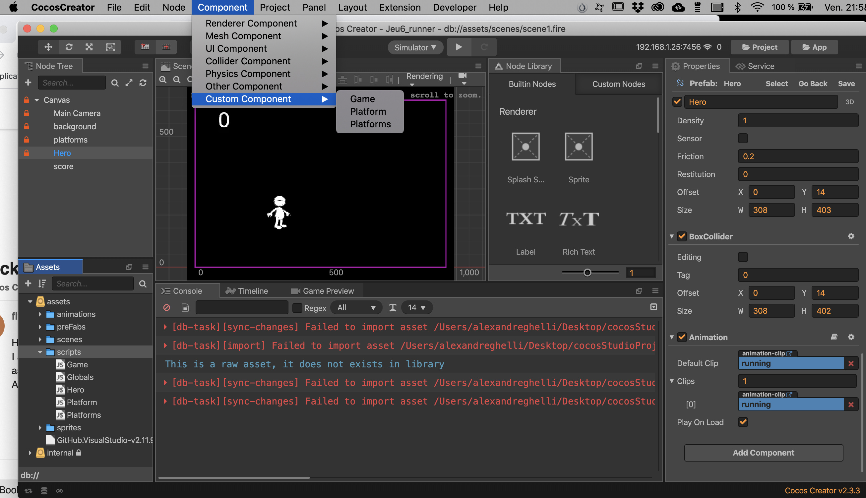Clear the console log
The width and height of the screenshot is (866, 498).
(x=166, y=307)
